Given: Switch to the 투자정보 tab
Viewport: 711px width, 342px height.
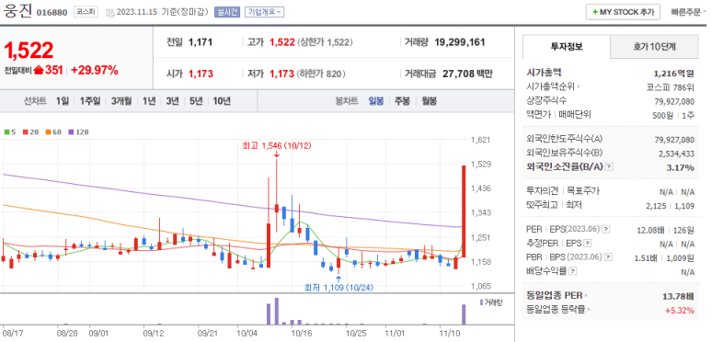Looking at the screenshot, I should tap(567, 46).
